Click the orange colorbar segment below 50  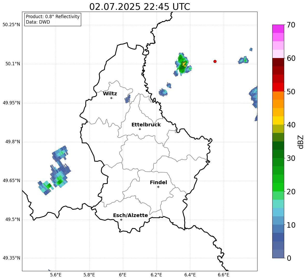(278, 96)
